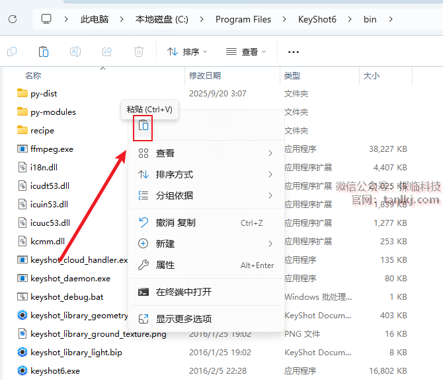Open the three-dots more options menu

coord(294,52)
